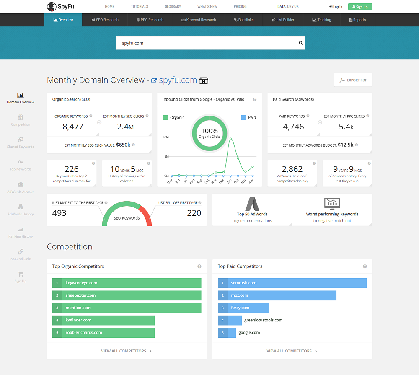This screenshot has width=419, height=375.
Task: Click the green Sign up button
Action: click(360, 7)
